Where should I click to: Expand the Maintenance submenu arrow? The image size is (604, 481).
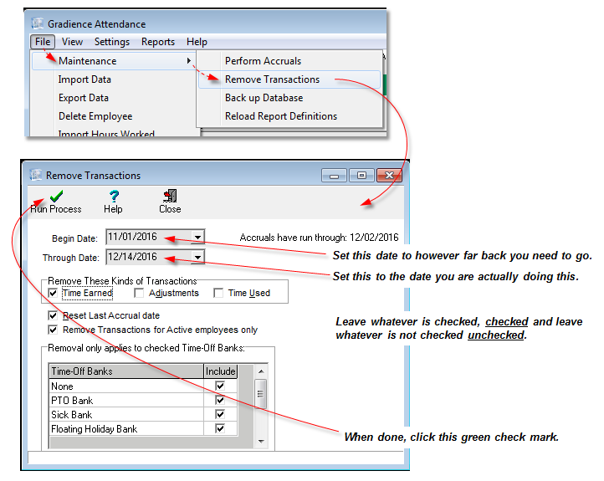pyautogui.click(x=189, y=60)
